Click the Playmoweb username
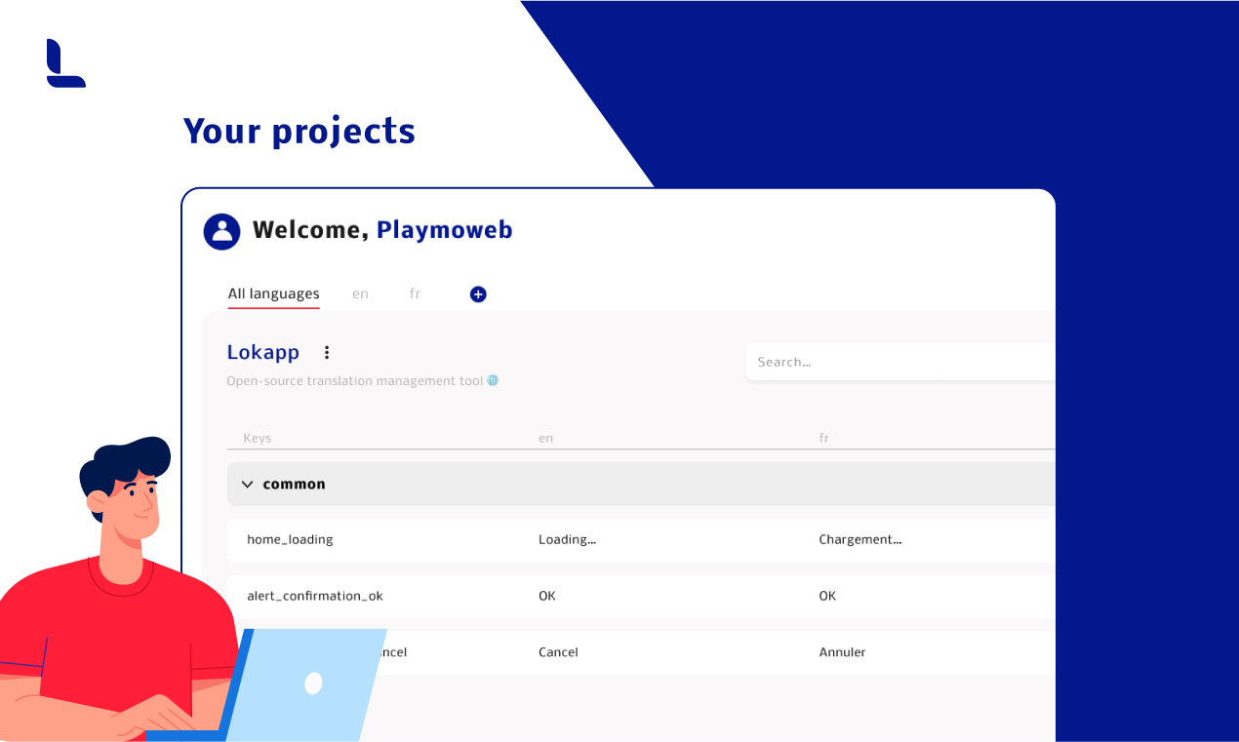 444,230
